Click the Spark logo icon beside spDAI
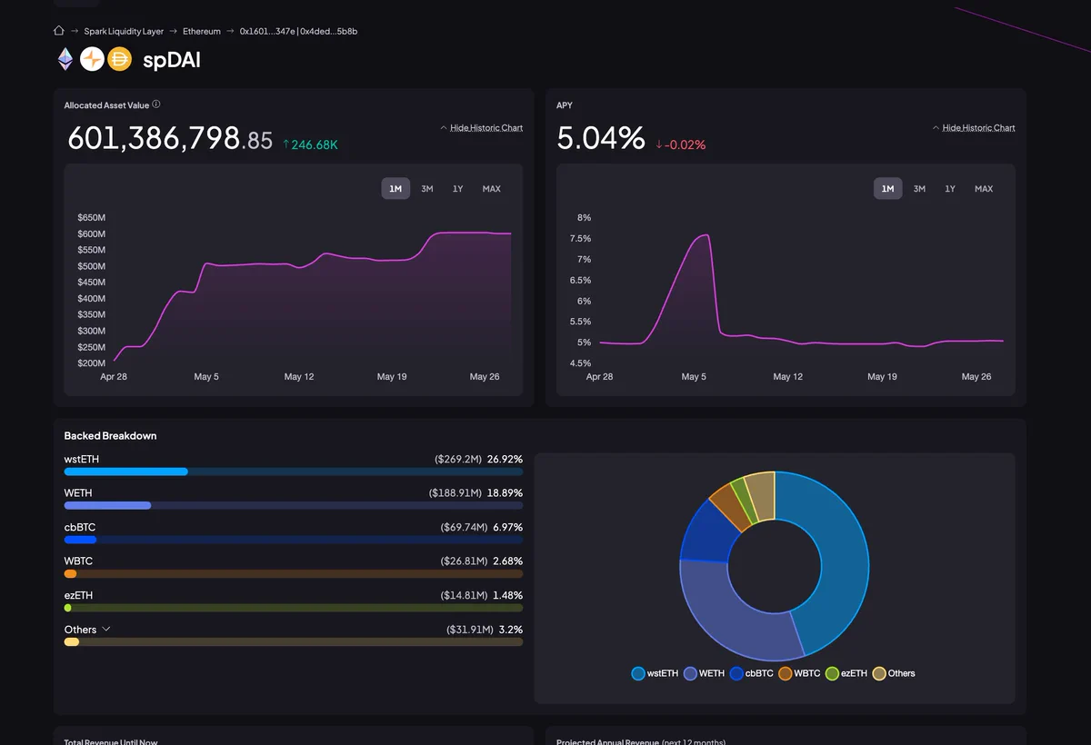The width and height of the screenshot is (1091, 745). (92, 59)
